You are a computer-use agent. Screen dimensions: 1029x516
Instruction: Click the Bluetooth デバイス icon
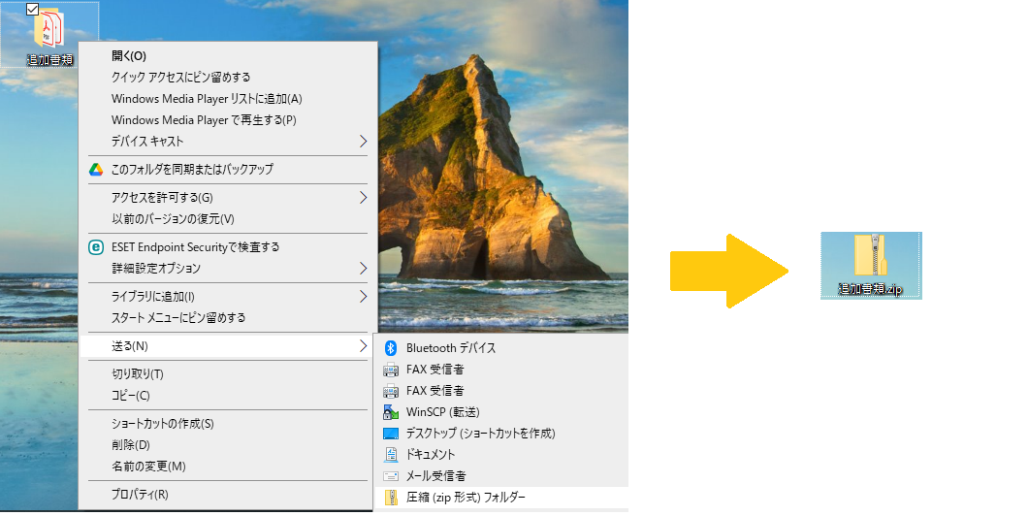[391, 348]
